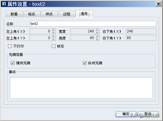Click the 取消 button
This screenshot has height=121, width=163.
tap(148, 114)
